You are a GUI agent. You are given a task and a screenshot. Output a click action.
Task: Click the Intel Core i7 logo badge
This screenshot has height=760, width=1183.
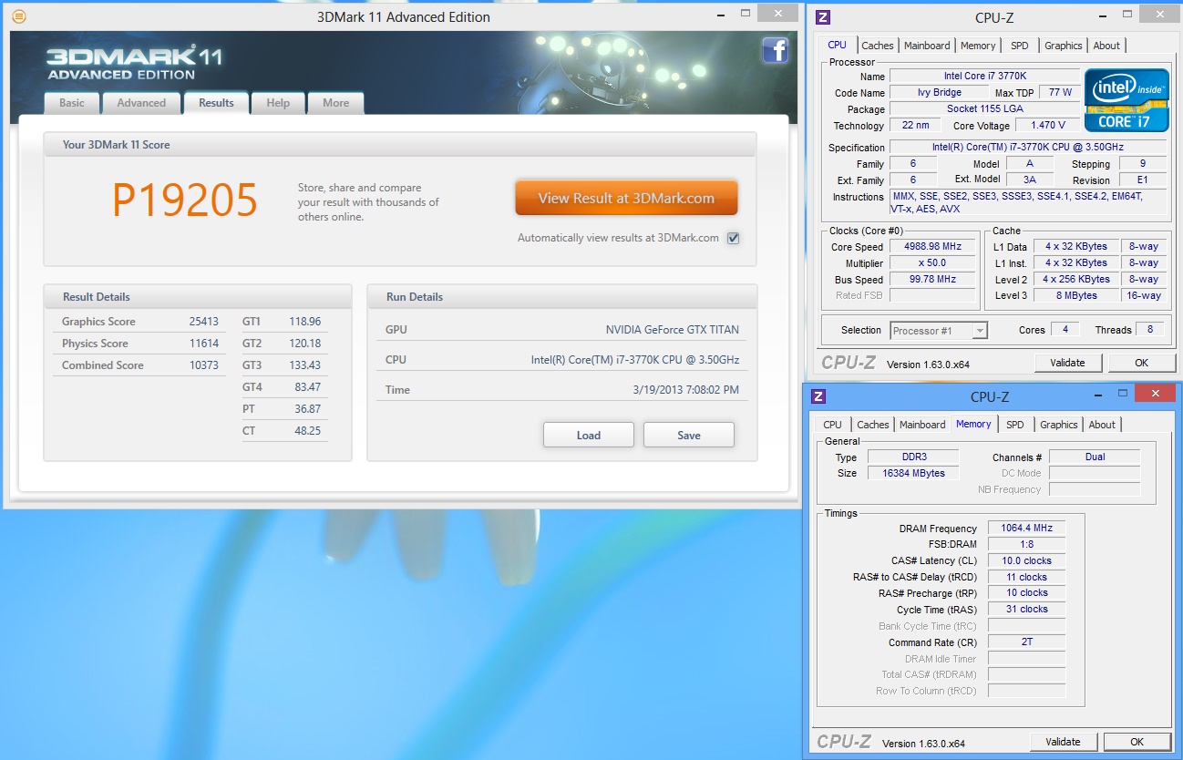click(1126, 99)
